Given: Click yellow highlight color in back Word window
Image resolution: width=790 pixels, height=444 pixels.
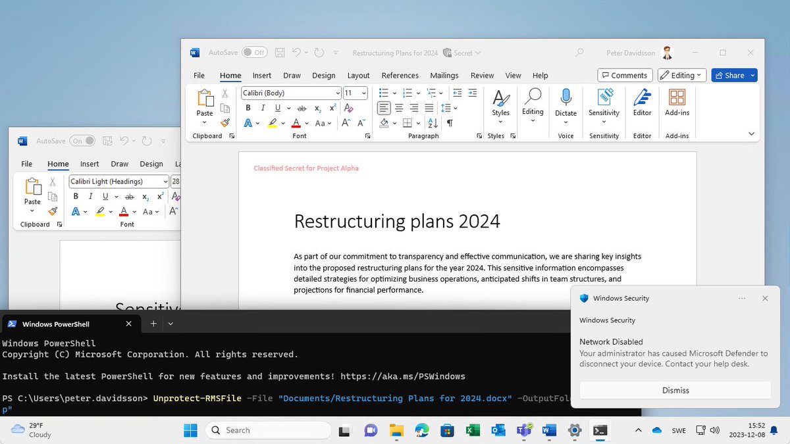Looking at the screenshot, I should click(100, 211).
